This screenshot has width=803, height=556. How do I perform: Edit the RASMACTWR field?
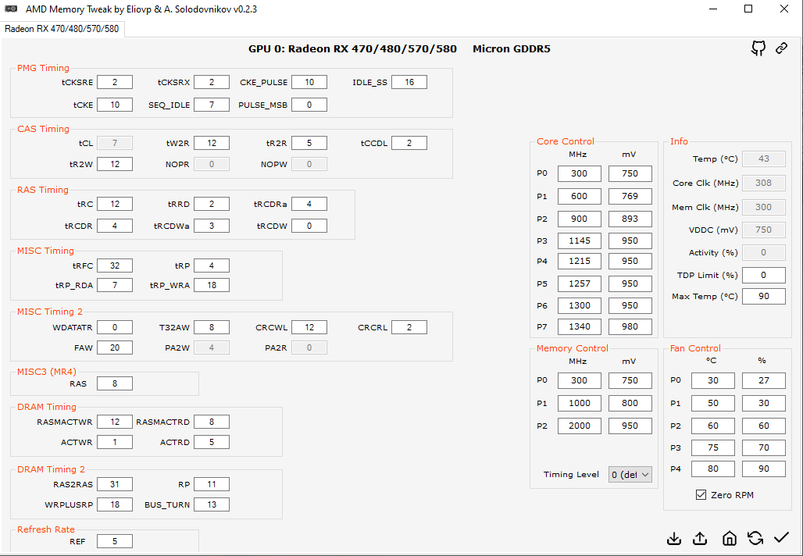pyautogui.click(x=115, y=422)
